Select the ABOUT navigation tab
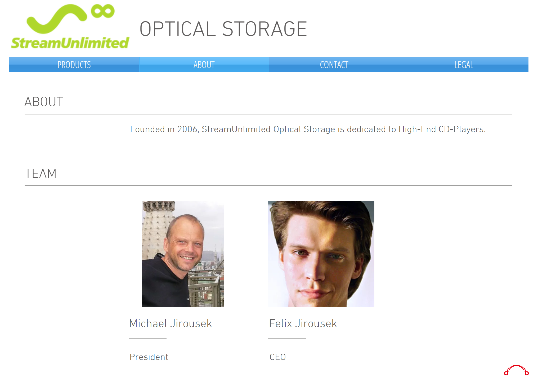The width and height of the screenshot is (538, 382). tap(204, 65)
